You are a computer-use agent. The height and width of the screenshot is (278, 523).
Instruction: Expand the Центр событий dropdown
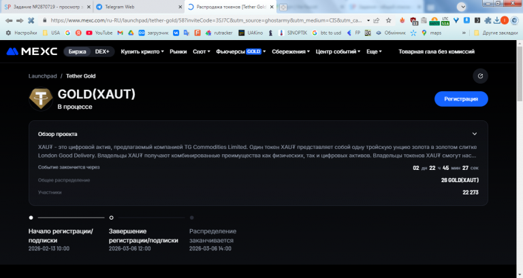pyautogui.click(x=338, y=52)
